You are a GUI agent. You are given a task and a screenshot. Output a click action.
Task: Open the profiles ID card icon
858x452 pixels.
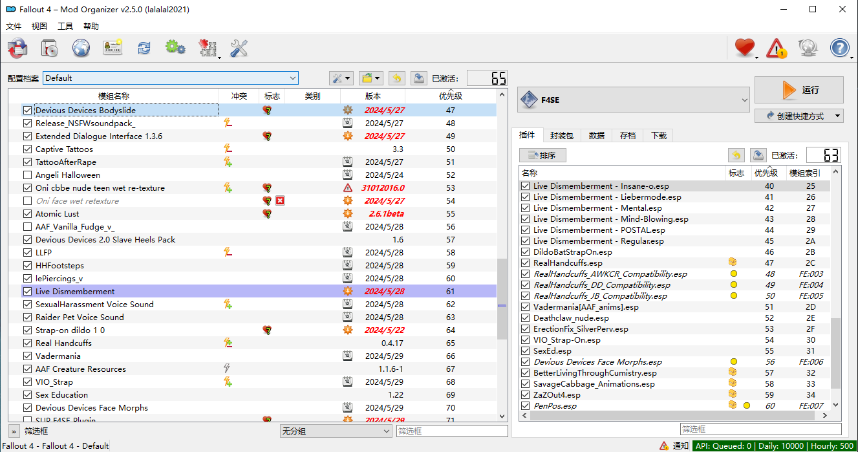coord(113,48)
